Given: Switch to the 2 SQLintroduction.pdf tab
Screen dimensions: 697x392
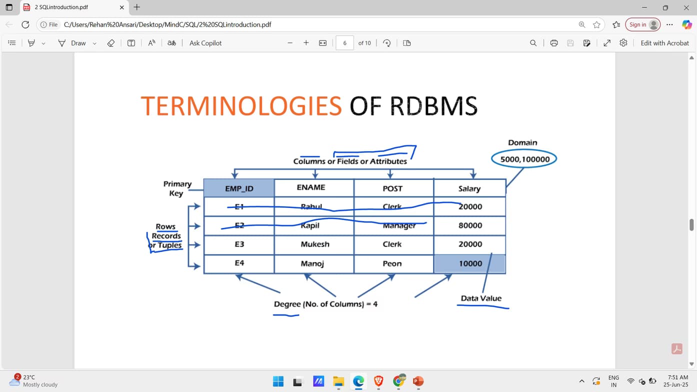Looking at the screenshot, I should pos(65,7).
